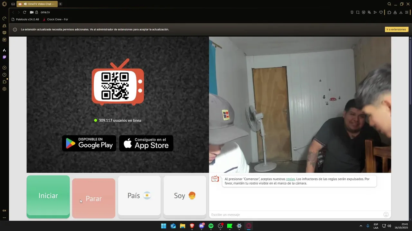Image resolution: width=412 pixels, height=231 pixels.
Task: Open the downloads toolbar icon
Action: (401, 12)
